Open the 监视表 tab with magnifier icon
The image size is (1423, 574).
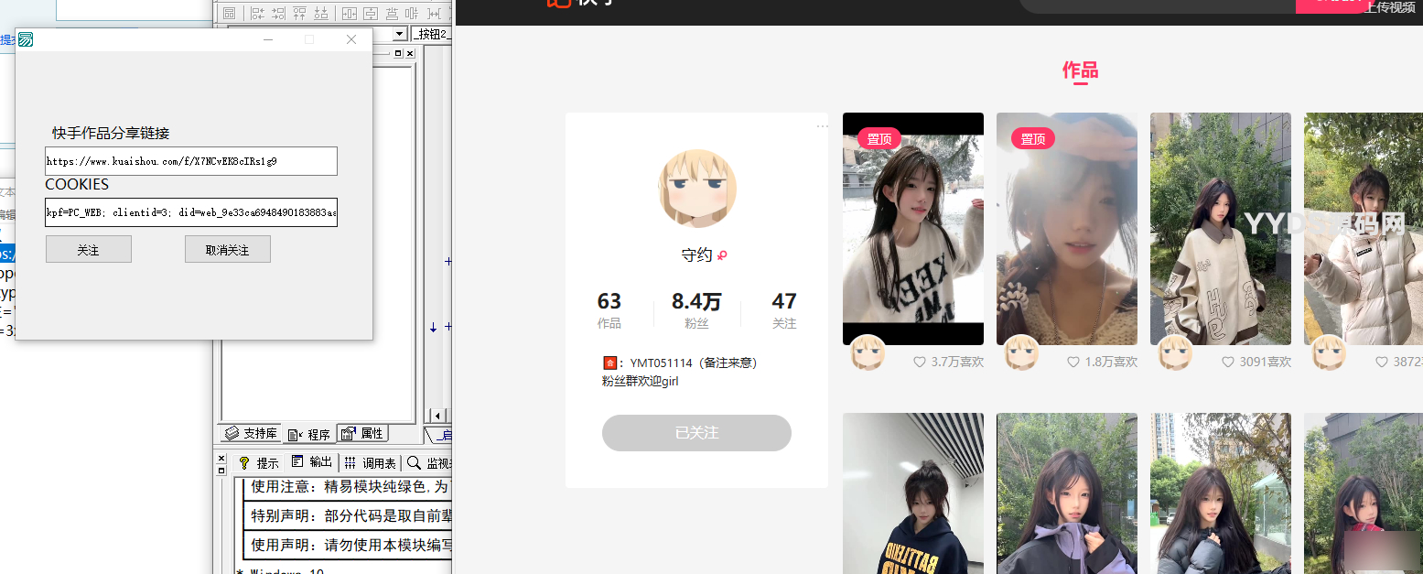[429, 463]
